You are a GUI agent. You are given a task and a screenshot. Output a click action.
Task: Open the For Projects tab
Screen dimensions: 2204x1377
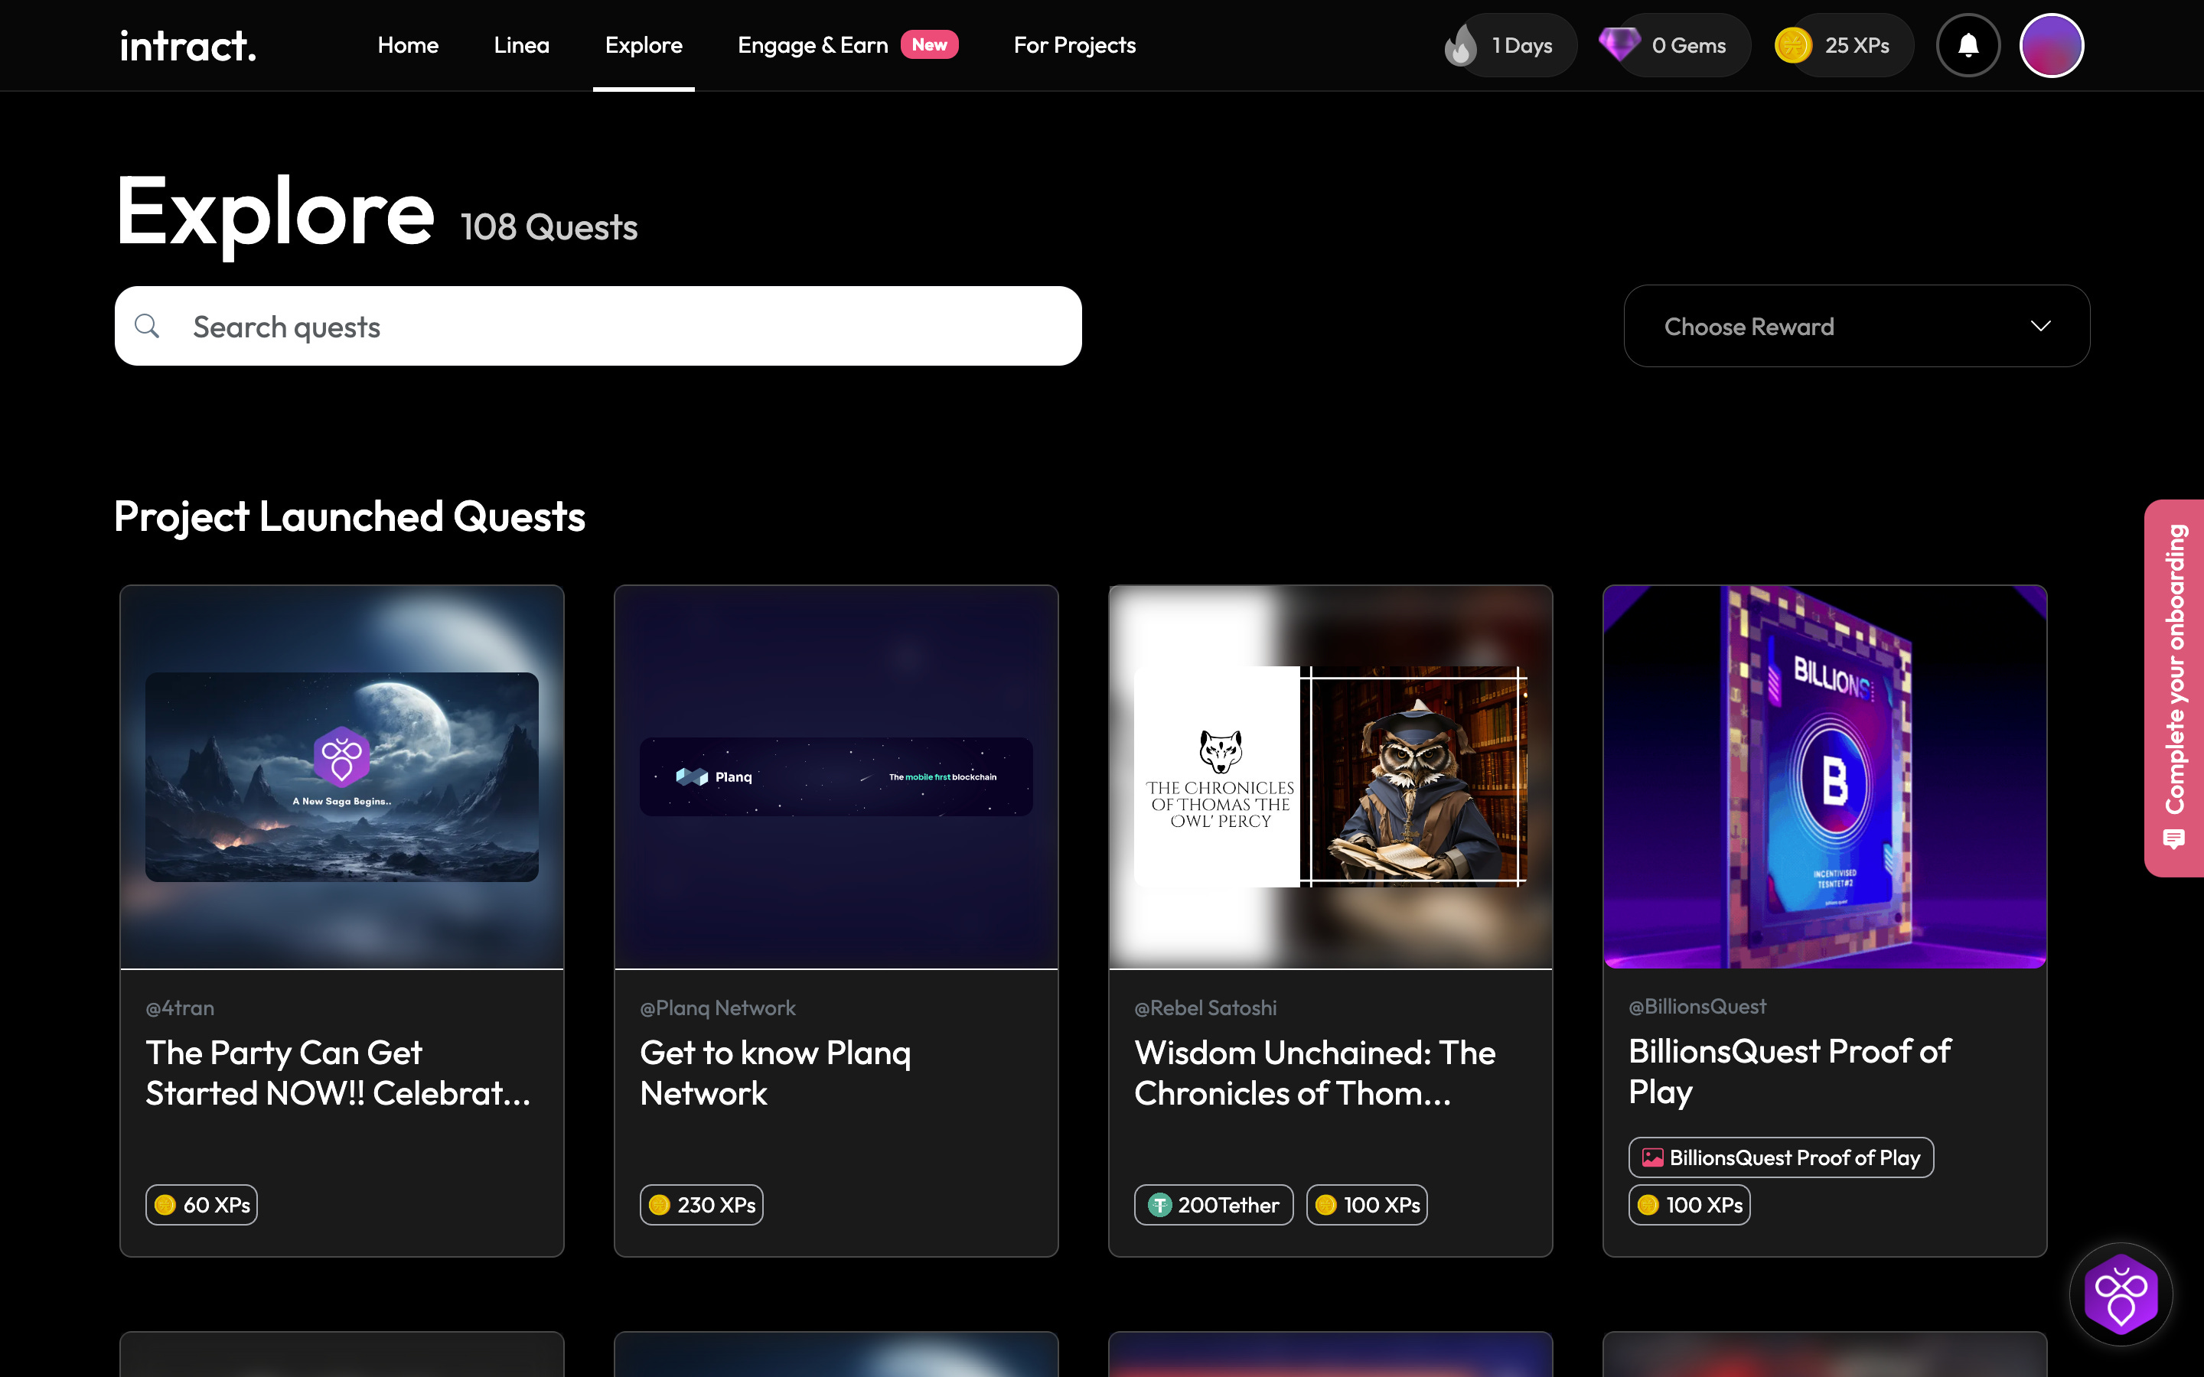point(1074,46)
